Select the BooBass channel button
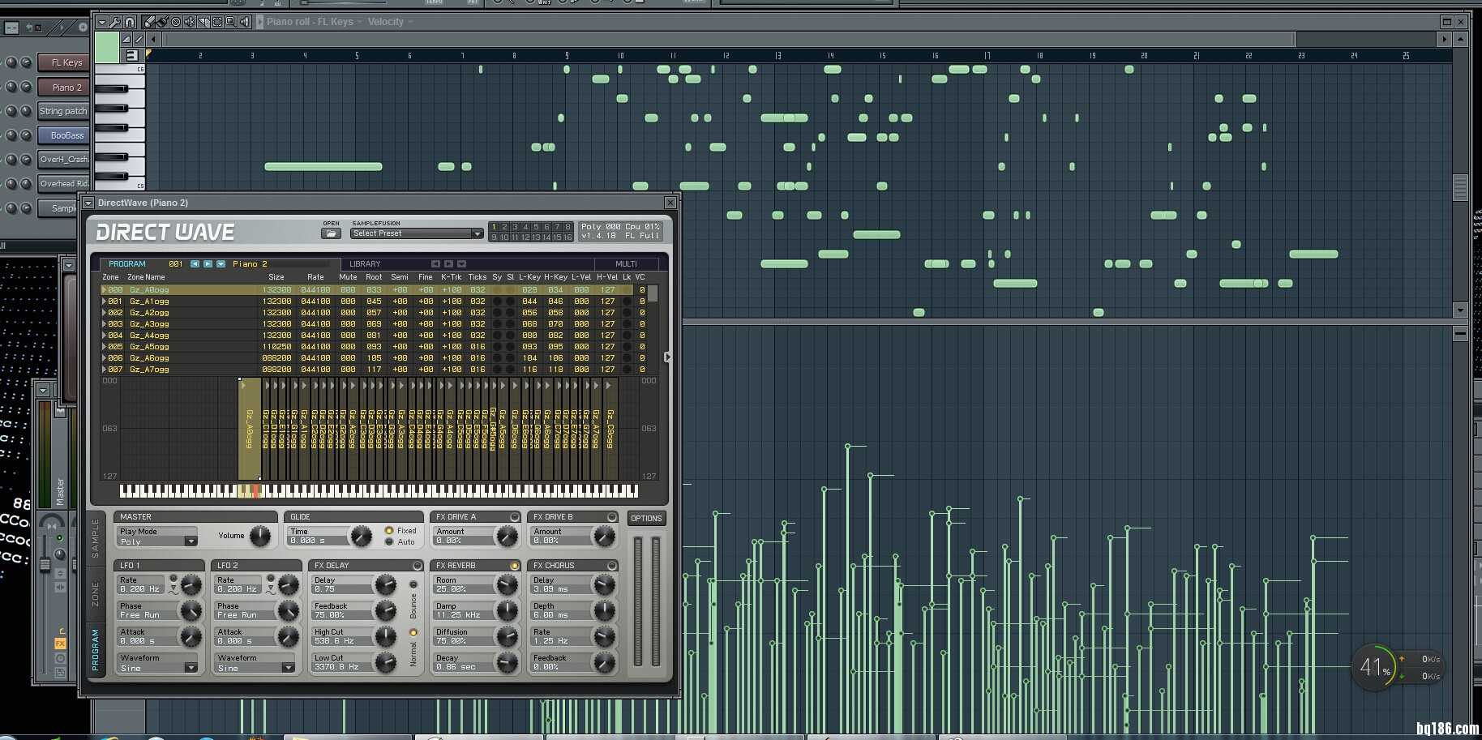 [x=66, y=135]
